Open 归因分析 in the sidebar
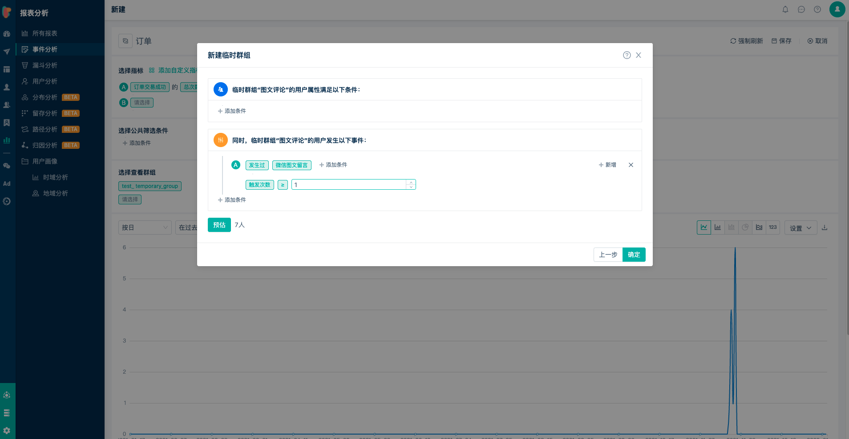This screenshot has width=849, height=439. (45, 145)
